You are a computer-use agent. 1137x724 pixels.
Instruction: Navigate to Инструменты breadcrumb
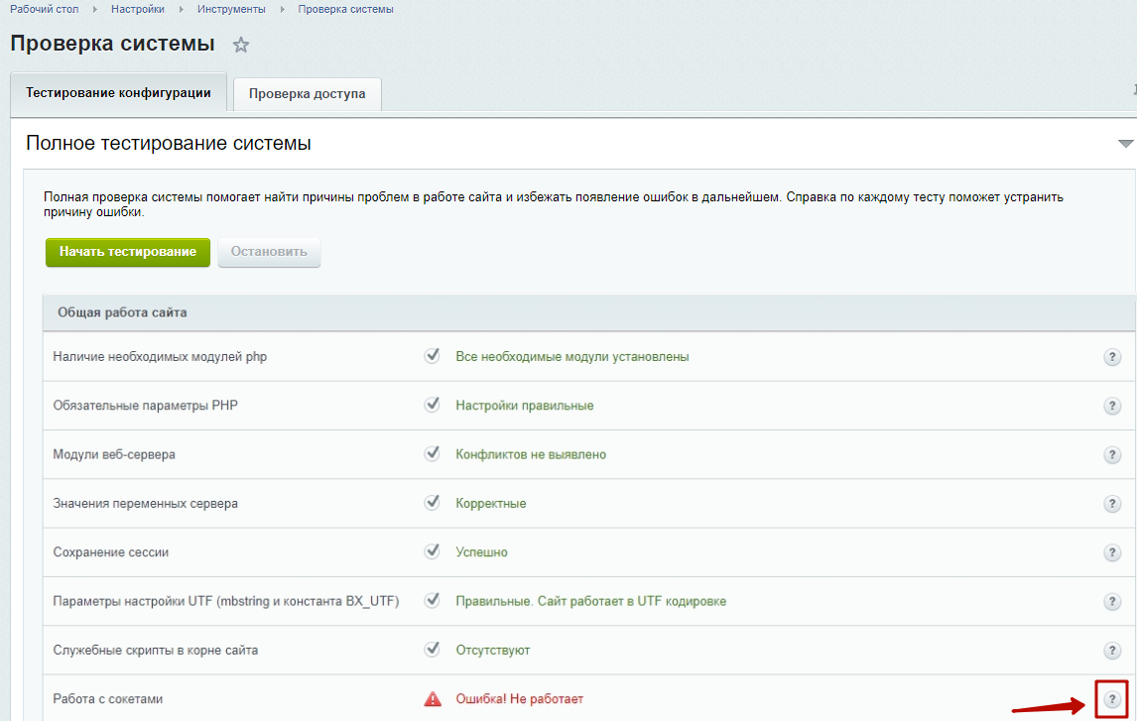(231, 9)
